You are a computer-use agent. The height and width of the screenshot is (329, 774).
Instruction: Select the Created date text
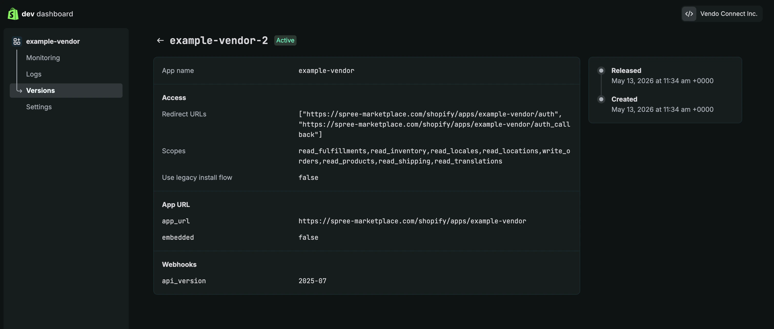point(662,109)
